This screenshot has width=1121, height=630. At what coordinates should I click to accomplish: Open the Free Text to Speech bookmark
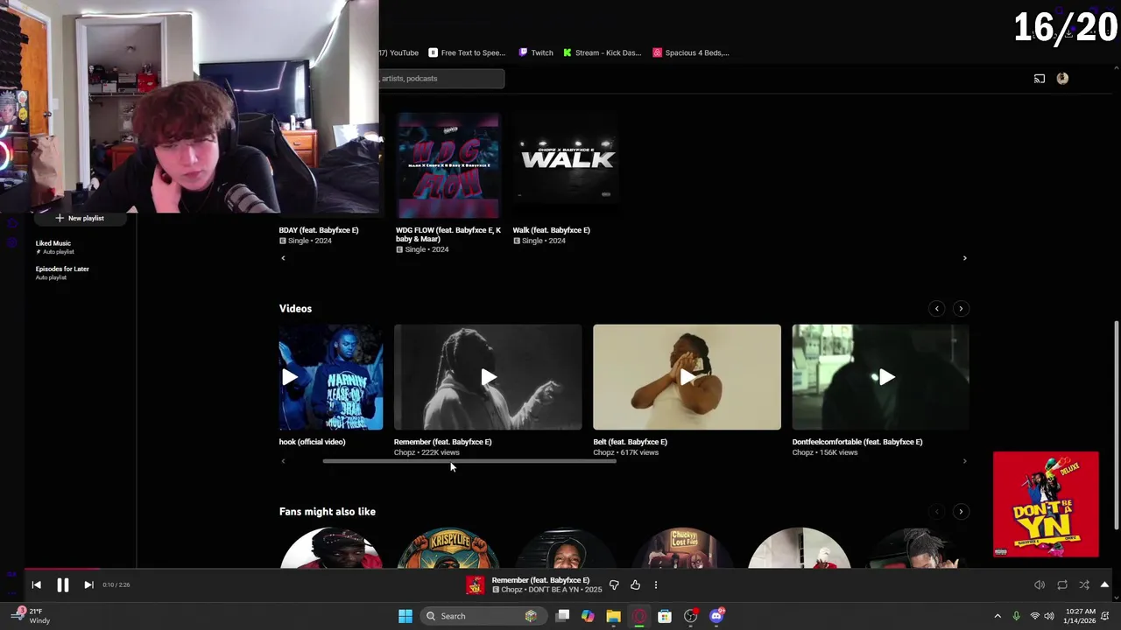(x=467, y=52)
